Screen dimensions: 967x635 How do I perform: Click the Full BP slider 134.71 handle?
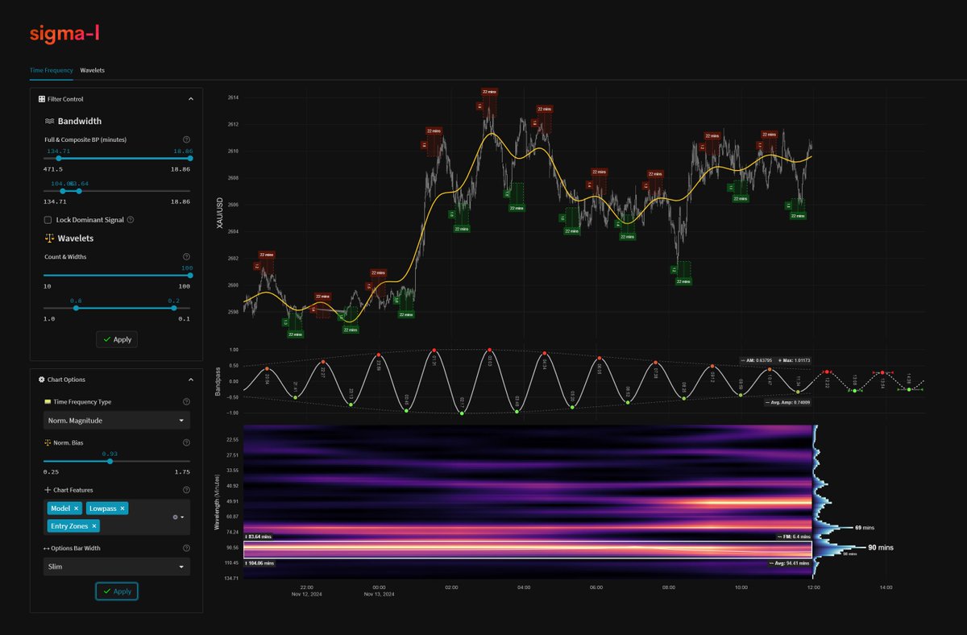(58, 159)
